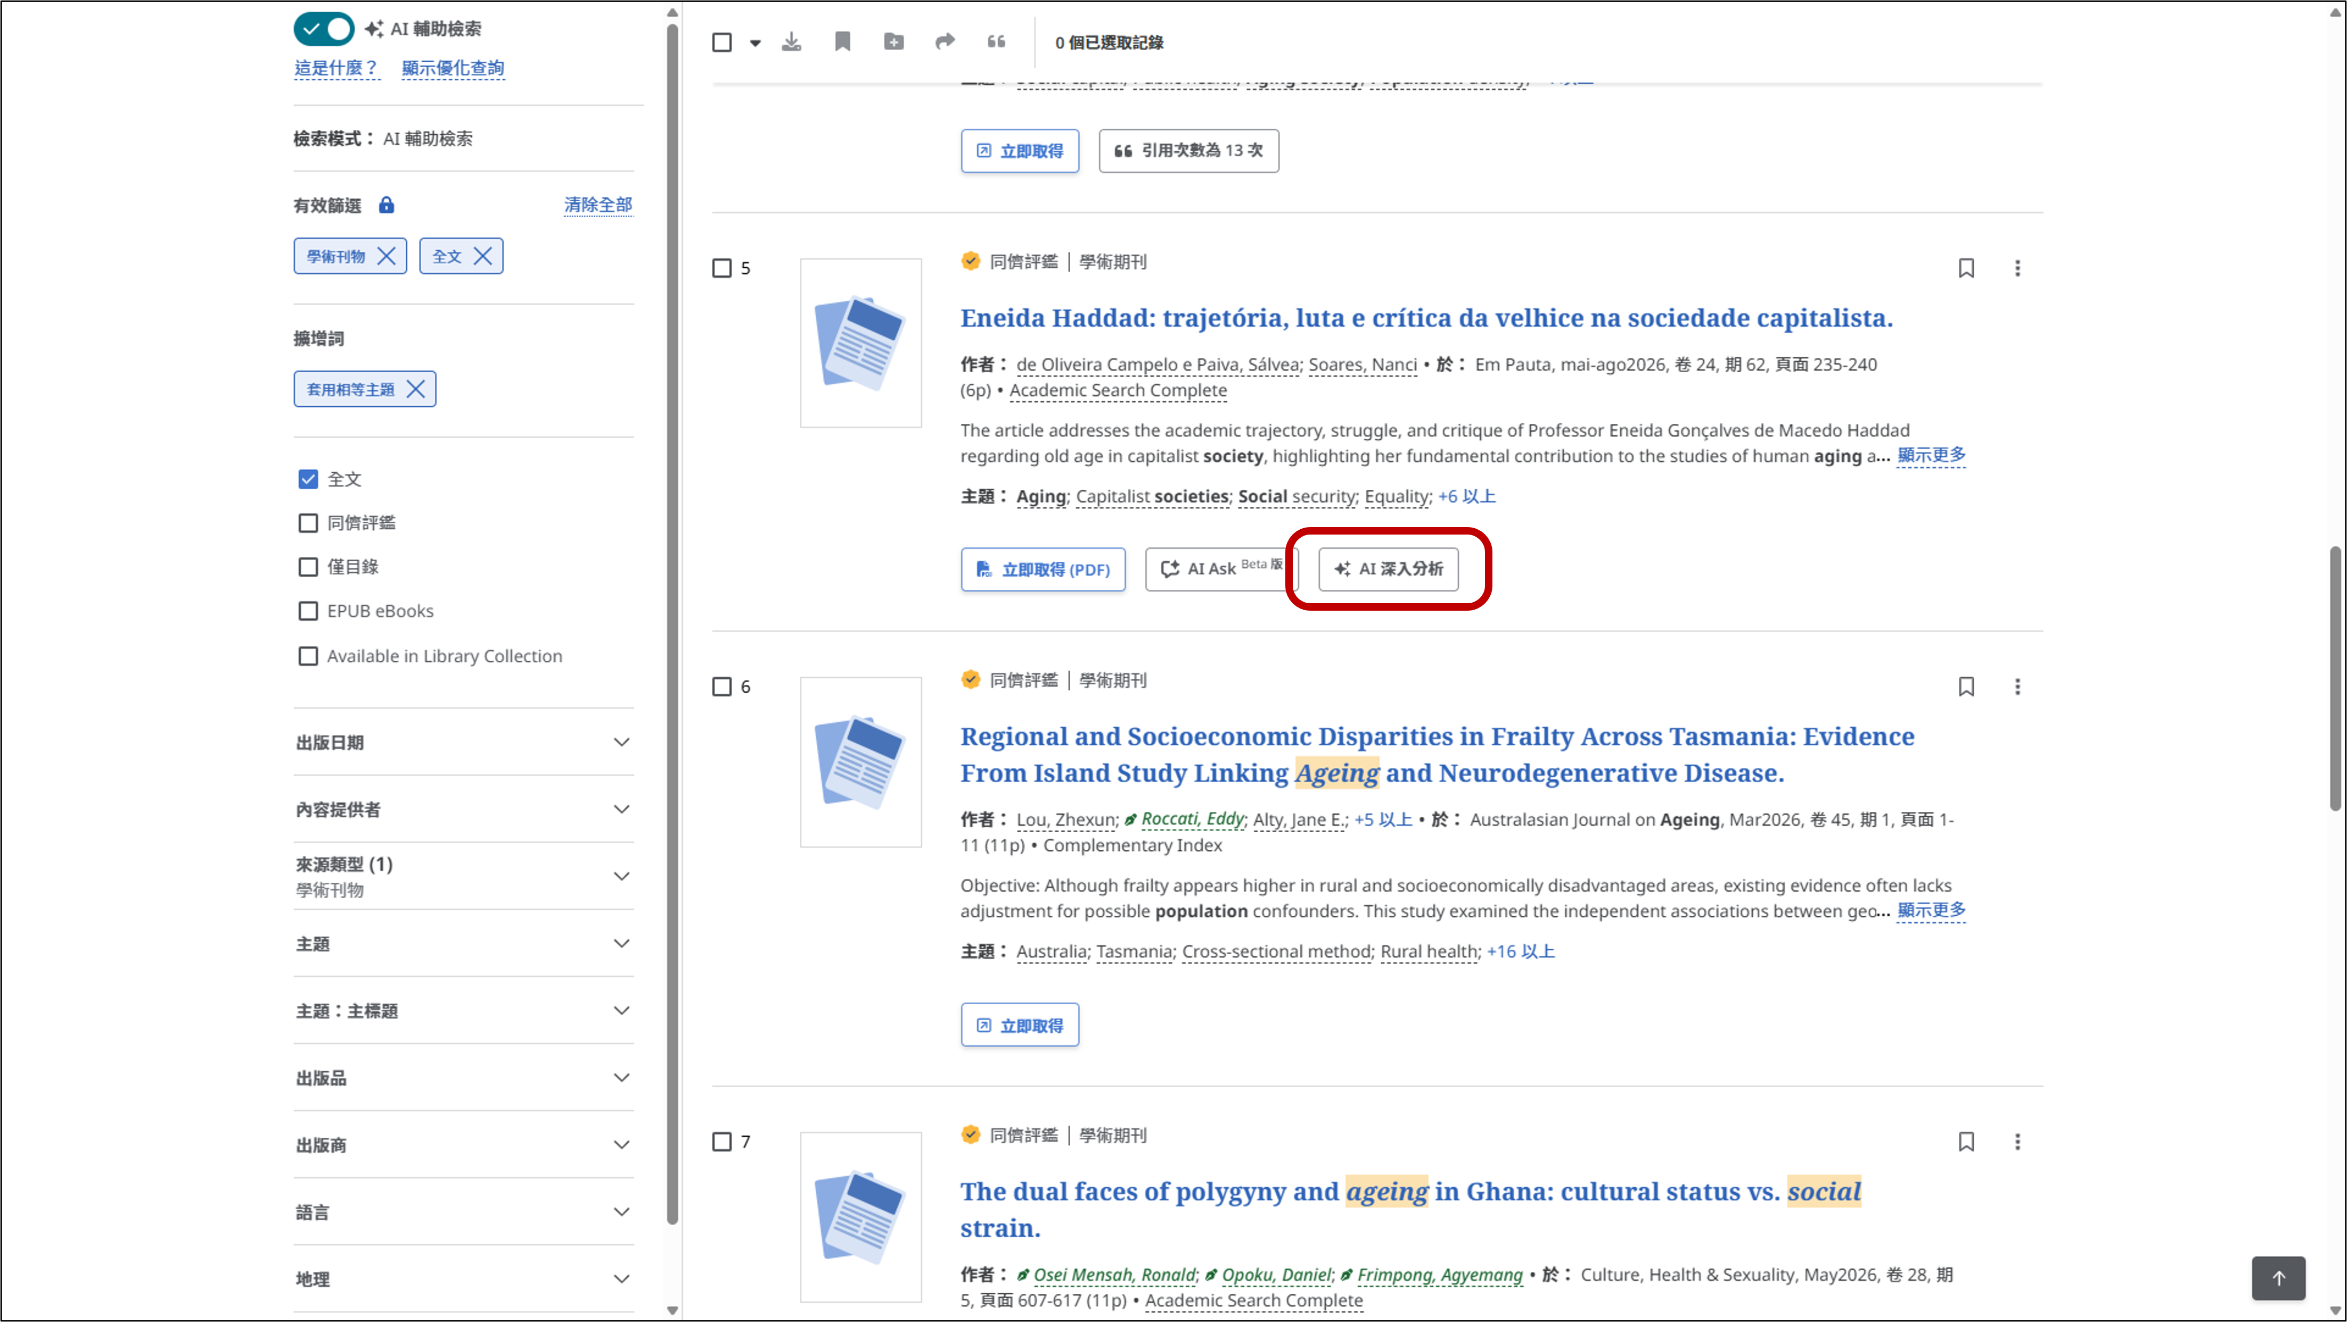Open thumbnail of result 6 article

(861, 762)
